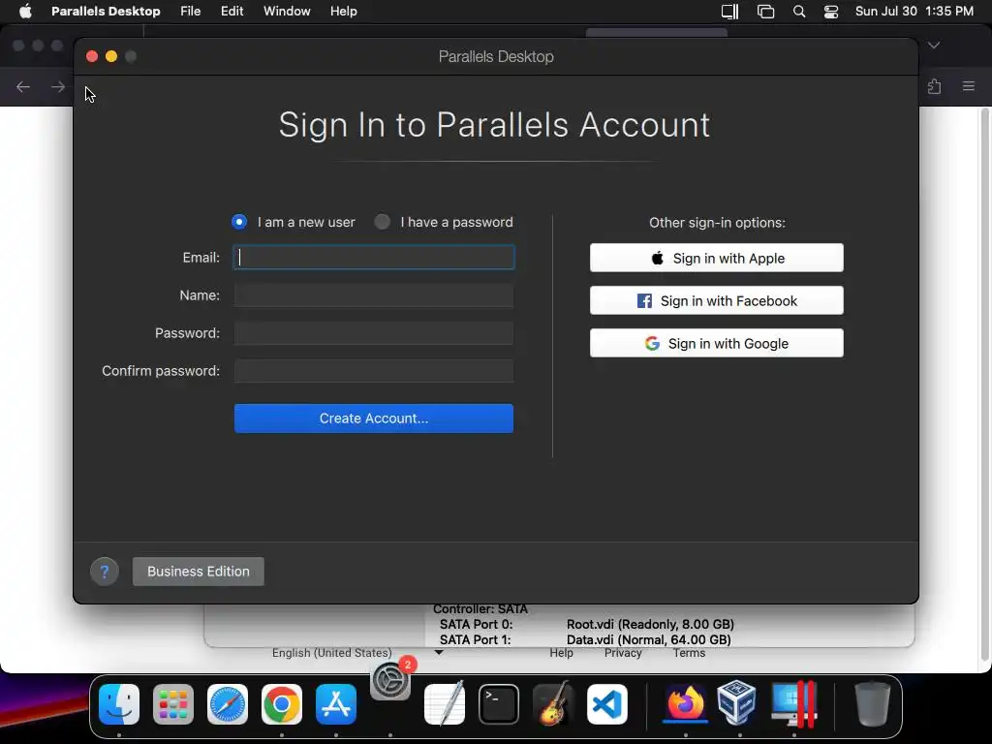Click the back arrow in browser window
This screenshot has height=744, width=992.
click(23, 86)
